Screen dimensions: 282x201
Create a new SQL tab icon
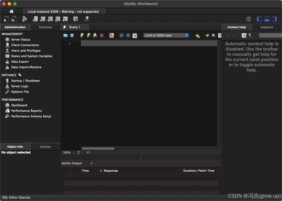(6, 19)
